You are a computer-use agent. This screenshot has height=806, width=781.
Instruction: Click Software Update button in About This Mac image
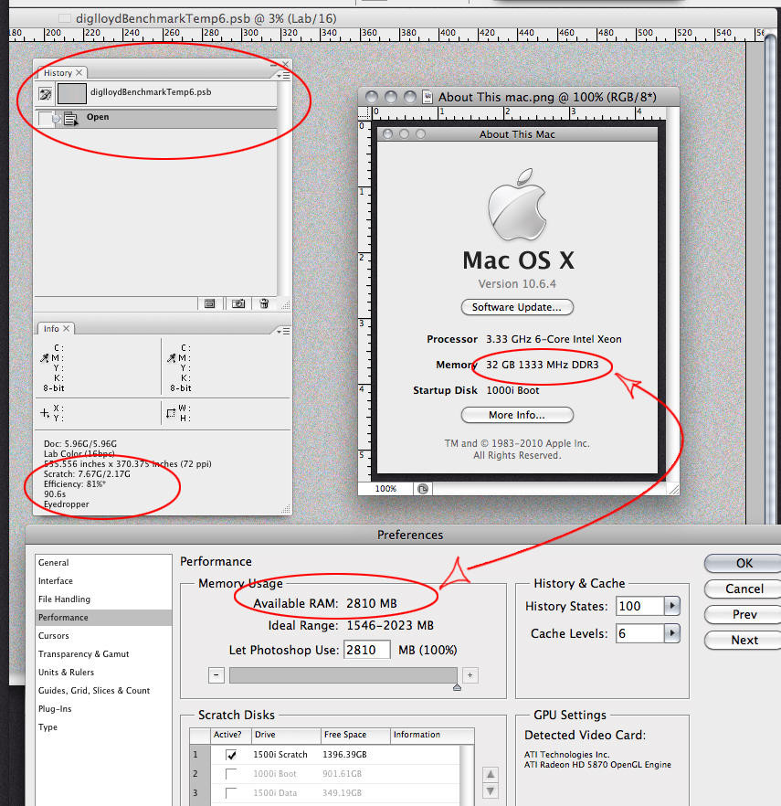(517, 307)
